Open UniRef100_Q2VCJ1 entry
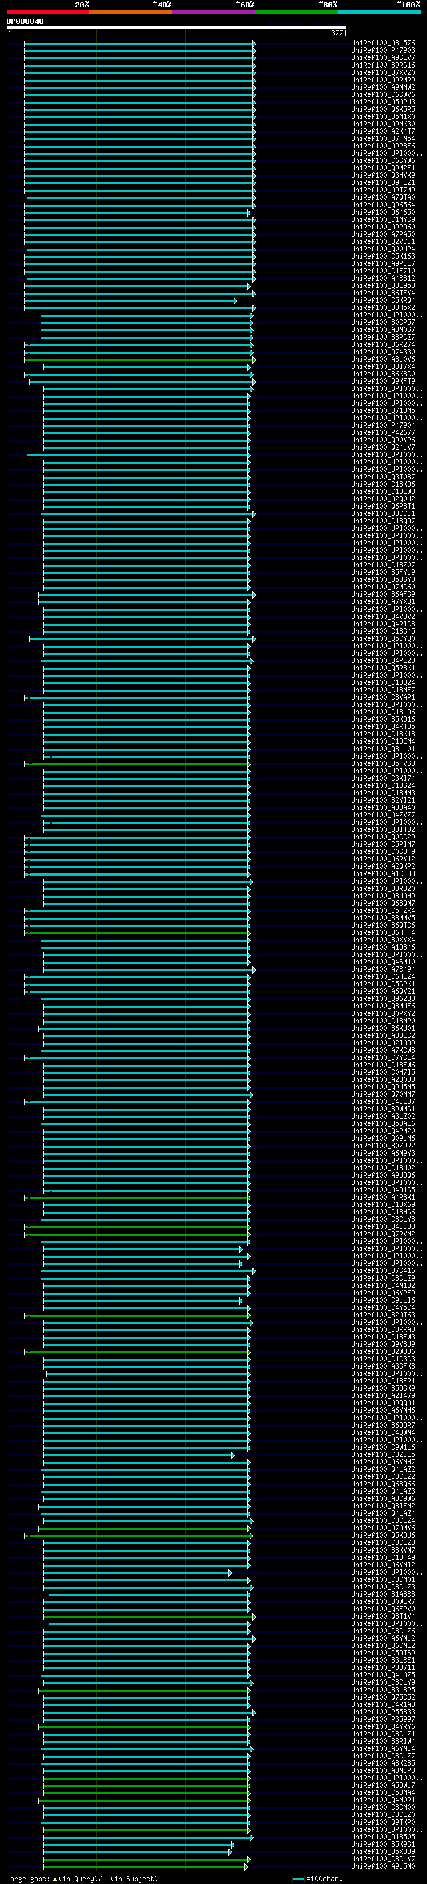This screenshot has width=427, height=1884. coord(383,241)
